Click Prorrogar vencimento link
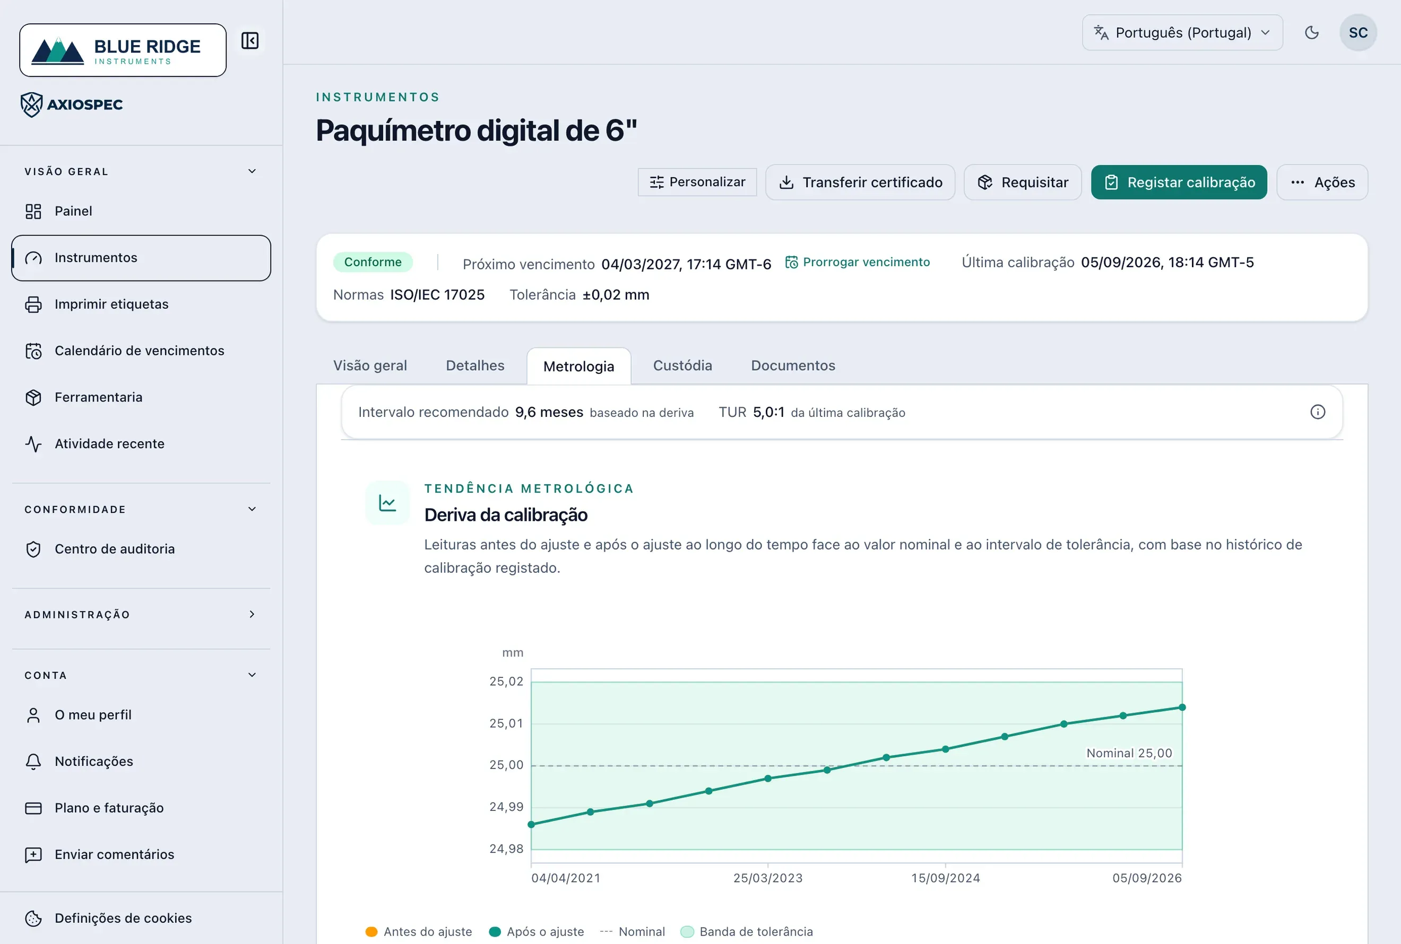1401x944 pixels. click(857, 262)
